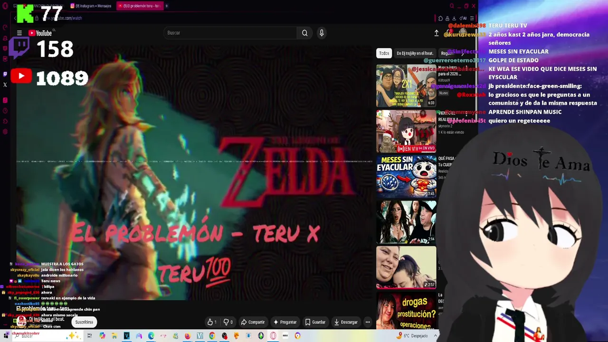Screen dimensions: 608x342
Task: Open the three-dot more actions menu
Action: pos(368,322)
